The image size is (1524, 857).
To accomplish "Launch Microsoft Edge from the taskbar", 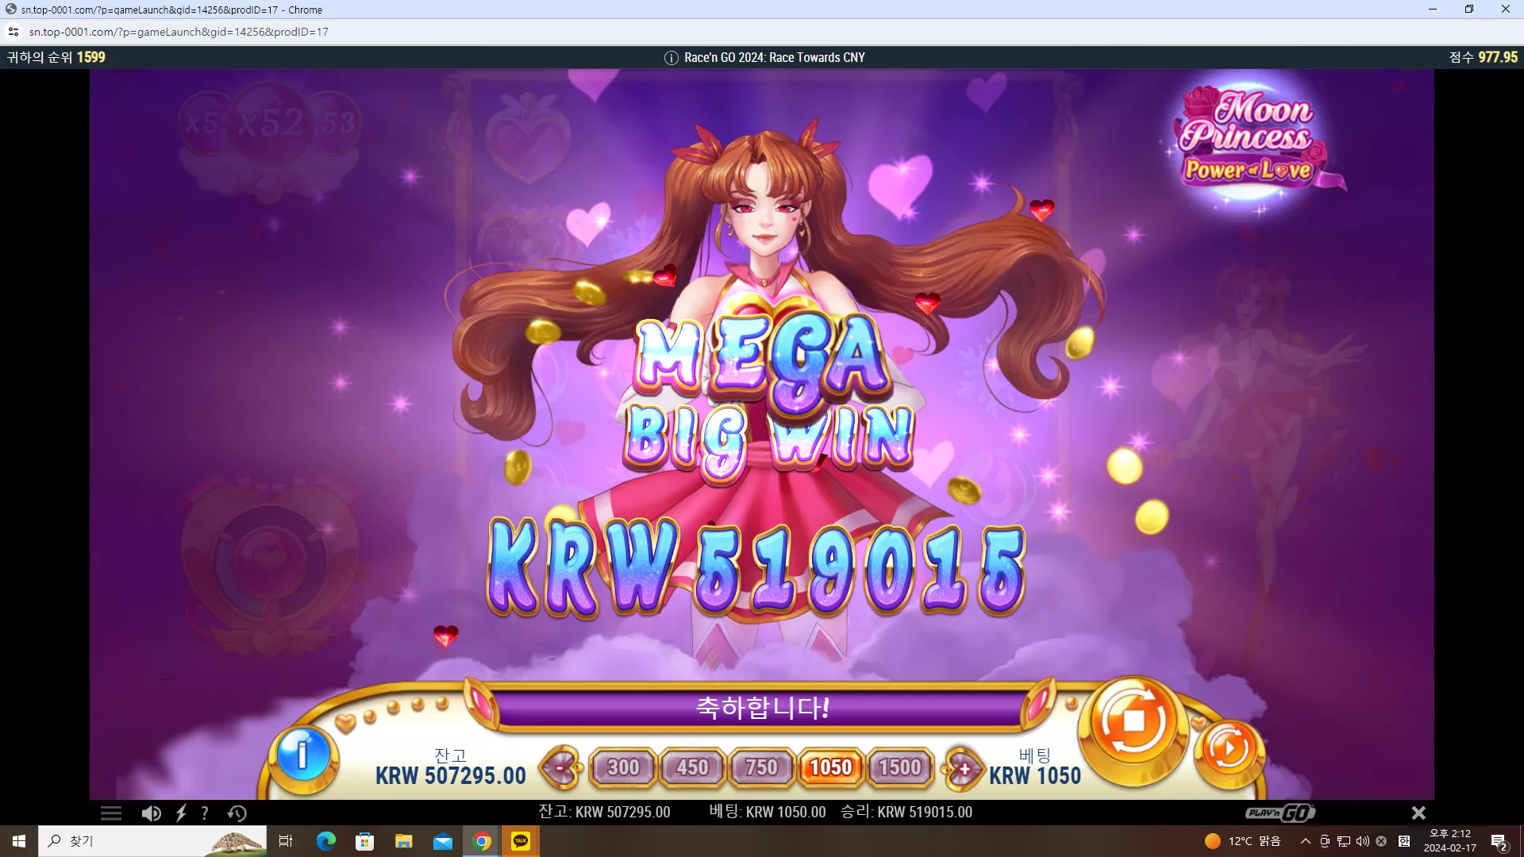I will (x=325, y=841).
